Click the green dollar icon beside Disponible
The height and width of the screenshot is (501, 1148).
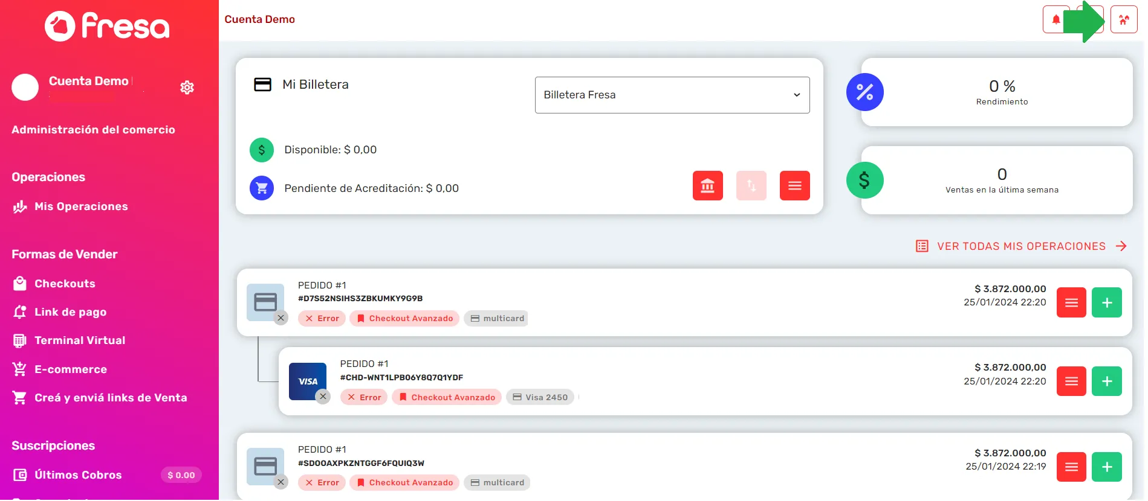pos(262,150)
